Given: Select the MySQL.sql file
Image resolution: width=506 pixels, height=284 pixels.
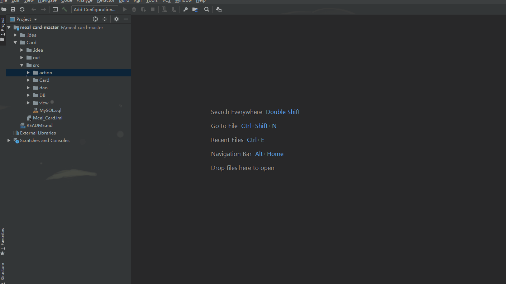Looking at the screenshot, I should (50, 110).
